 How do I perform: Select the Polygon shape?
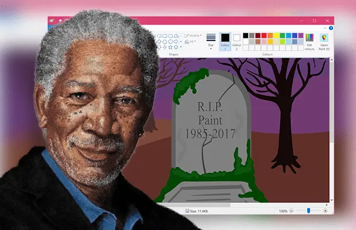(176, 36)
